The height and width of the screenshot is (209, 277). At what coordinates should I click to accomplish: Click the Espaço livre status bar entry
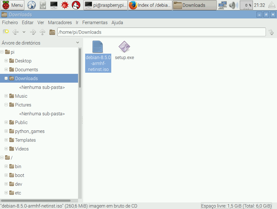click(236, 206)
